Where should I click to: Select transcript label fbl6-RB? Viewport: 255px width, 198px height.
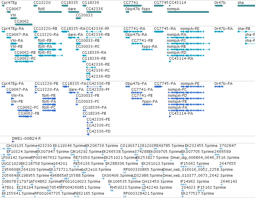45,41
